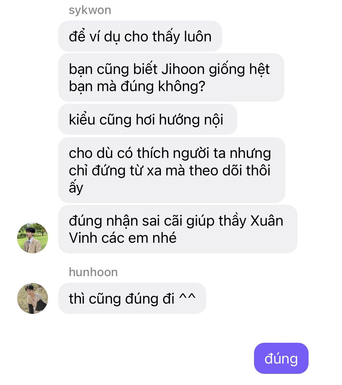
Task: Tap the purple 'đúng' sent message
Action: pyautogui.click(x=281, y=358)
